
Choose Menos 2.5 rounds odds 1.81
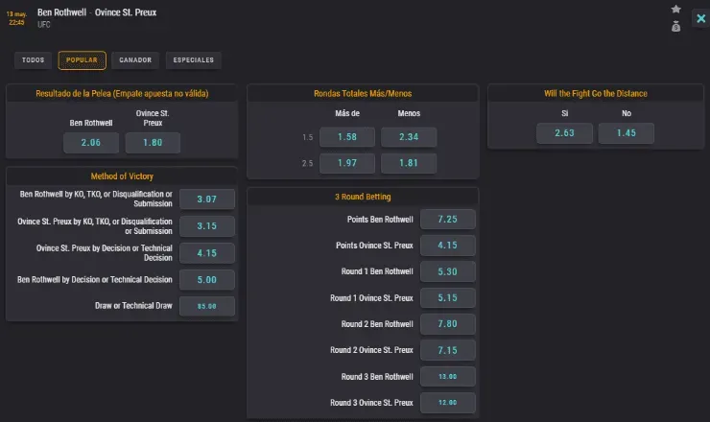[x=408, y=163]
